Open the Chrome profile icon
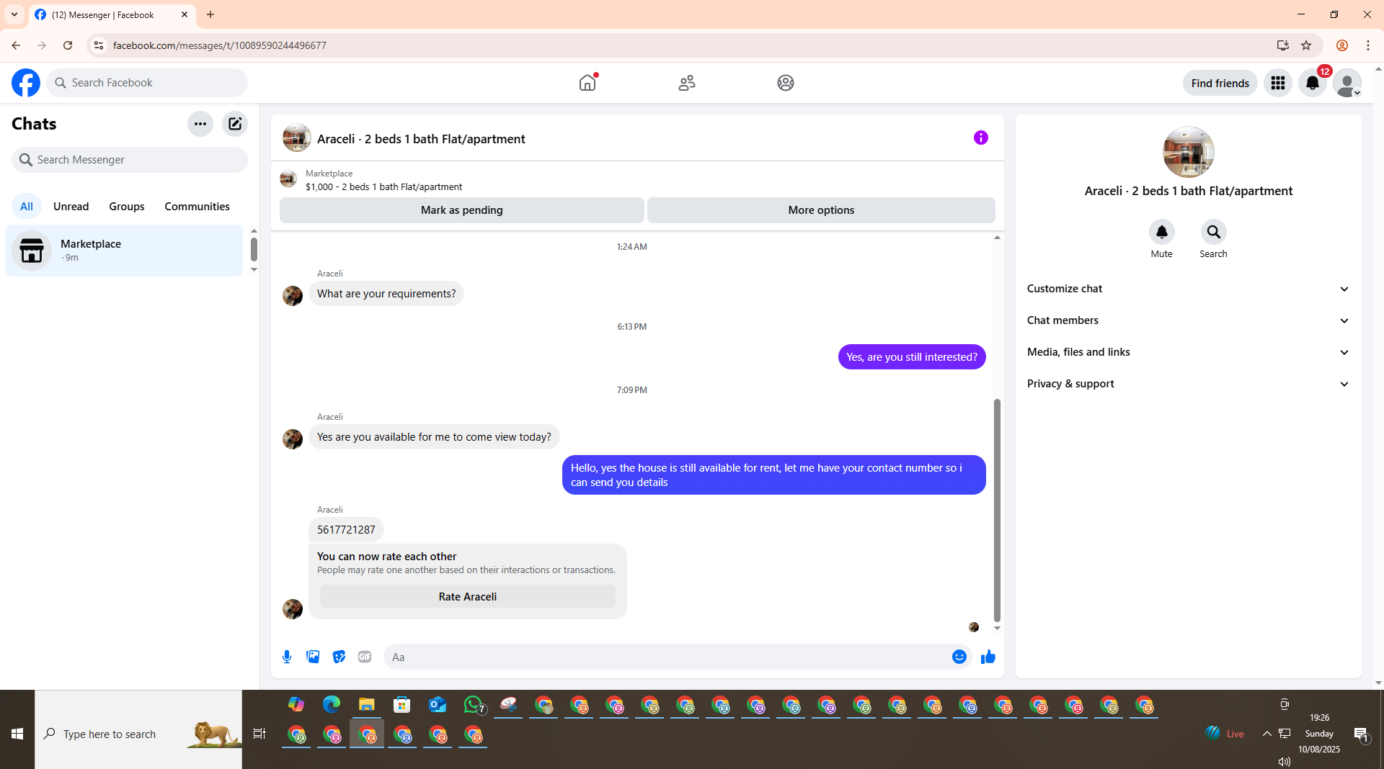 click(x=1342, y=45)
